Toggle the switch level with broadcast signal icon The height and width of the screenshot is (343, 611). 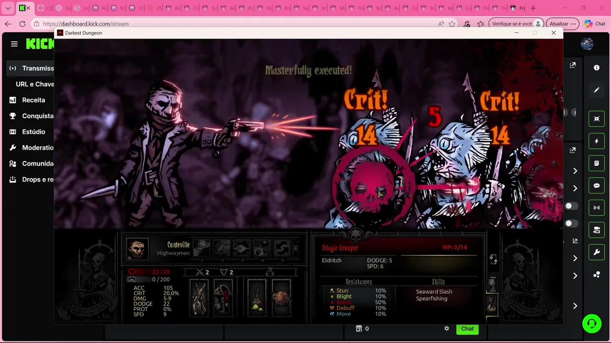pos(571,206)
